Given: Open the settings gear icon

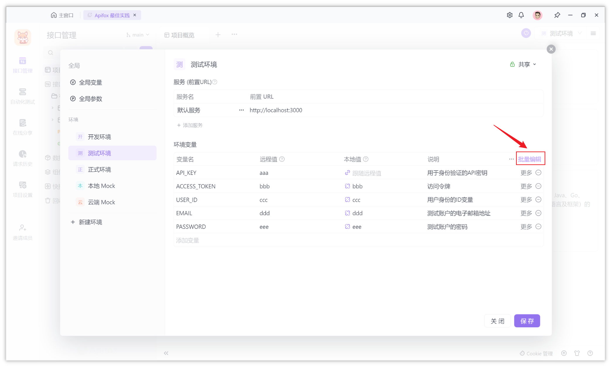Looking at the screenshot, I should [x=510, y=15].
